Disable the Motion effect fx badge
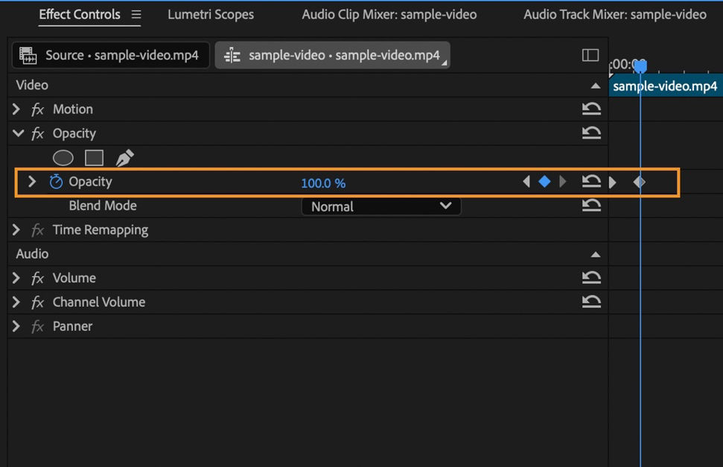 point(37,109)
